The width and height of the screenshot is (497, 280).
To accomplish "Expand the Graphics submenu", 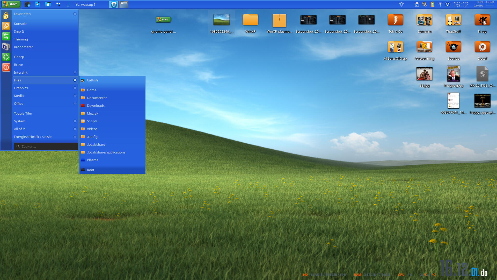I will tap(45, 88).
